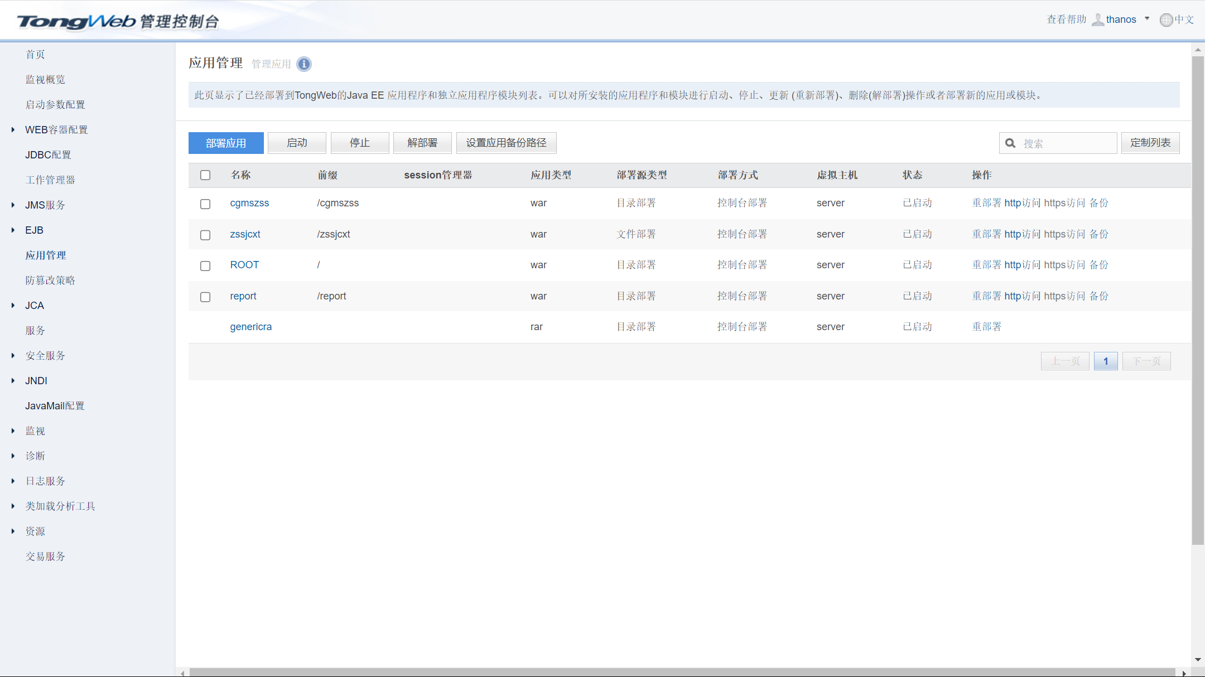The height and width of the screenshot is (677, 1205).
Task: Click the vertical scrollbar up arrow
Action: 1198,50
